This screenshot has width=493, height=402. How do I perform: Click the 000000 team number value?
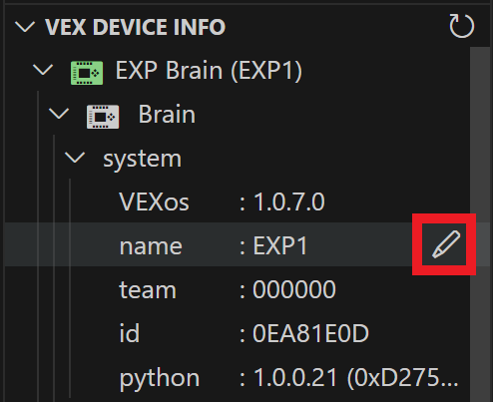pyautogui.click(x=294, y=289)
